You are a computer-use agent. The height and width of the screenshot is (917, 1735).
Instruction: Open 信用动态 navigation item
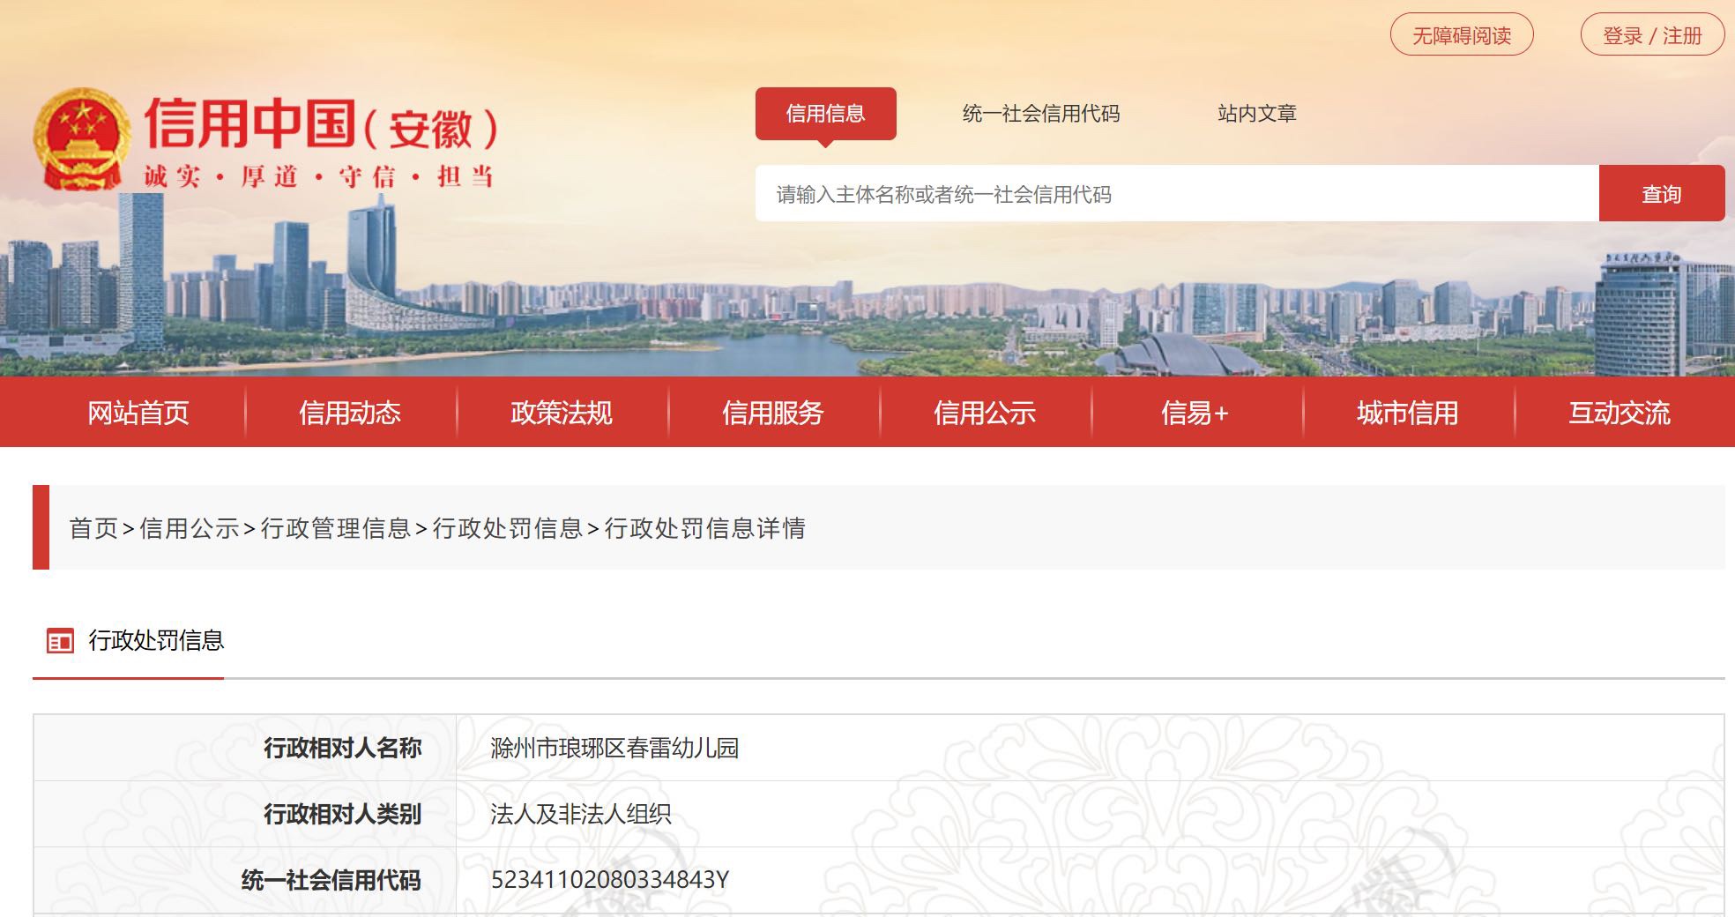[x=350, y=413]
